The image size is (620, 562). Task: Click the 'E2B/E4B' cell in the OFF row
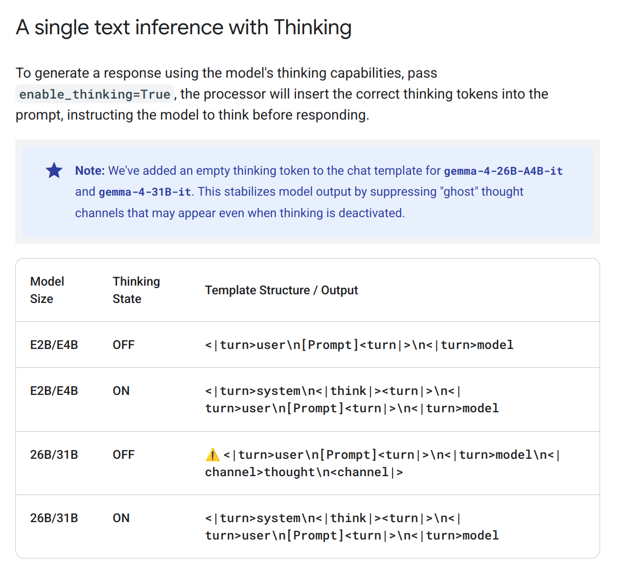pyautogui.click(x=54, y=345)
